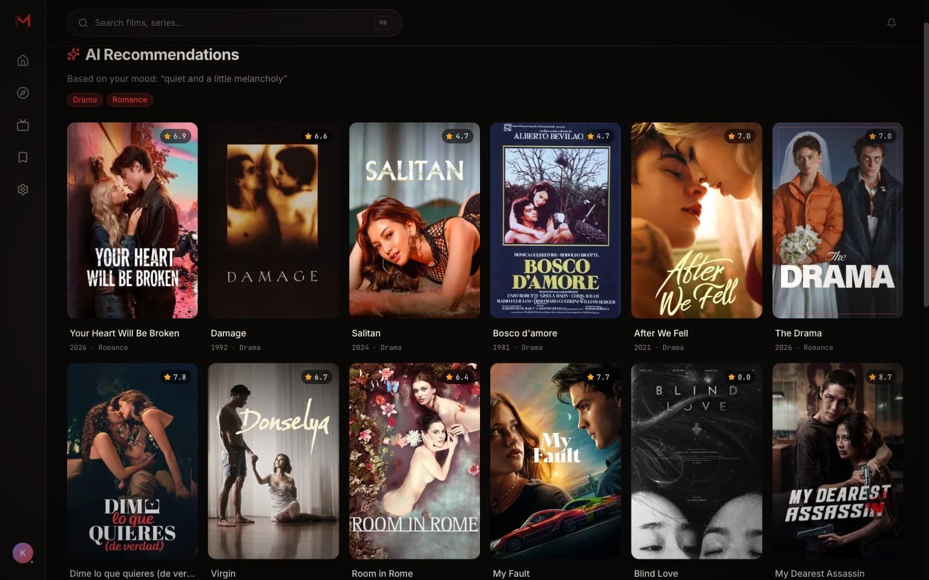
Task: Click the title Your Heart Will Be Broken
Action: pos(125,333)
